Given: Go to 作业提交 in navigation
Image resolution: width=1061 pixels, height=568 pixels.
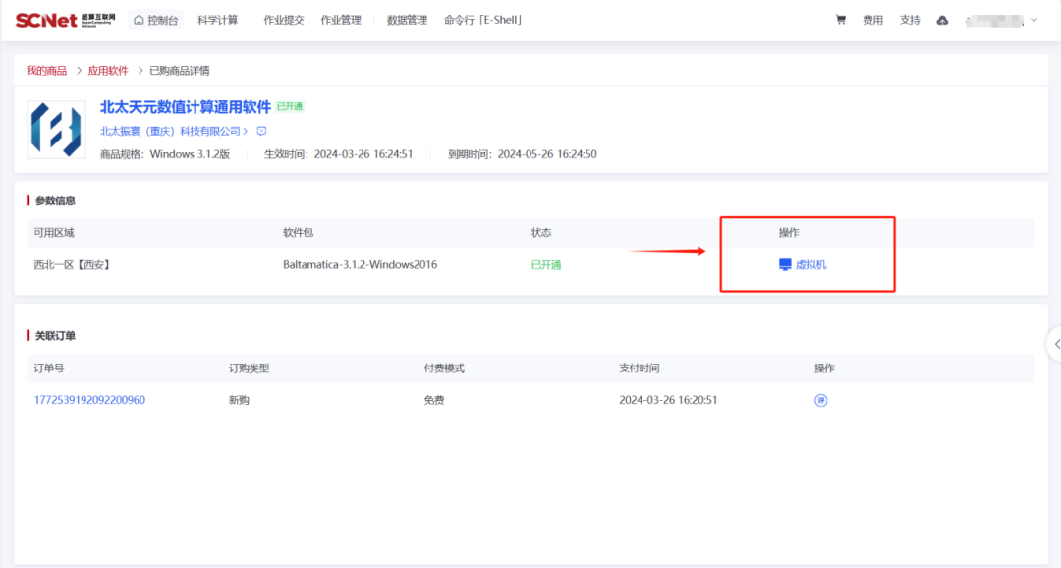Looking at the screenshot, I should tap(284, 20).
